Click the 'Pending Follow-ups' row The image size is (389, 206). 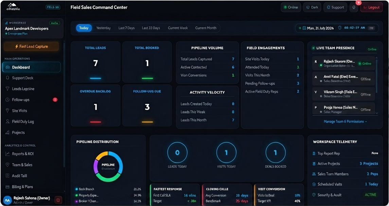(272, 83)
